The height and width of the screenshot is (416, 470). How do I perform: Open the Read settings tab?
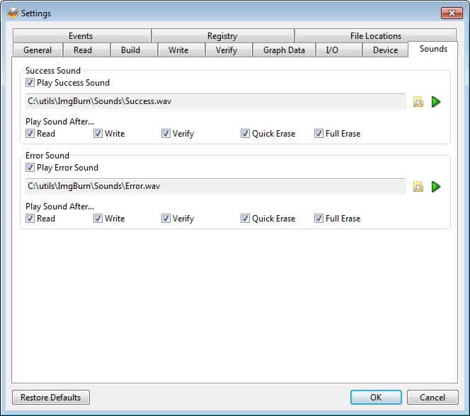coord(86,50)
